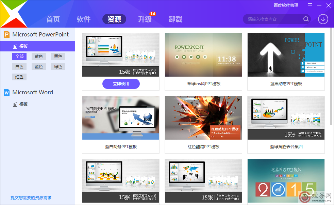
Task: Choose the 红色 filter tag
Action: click(19, 77)
